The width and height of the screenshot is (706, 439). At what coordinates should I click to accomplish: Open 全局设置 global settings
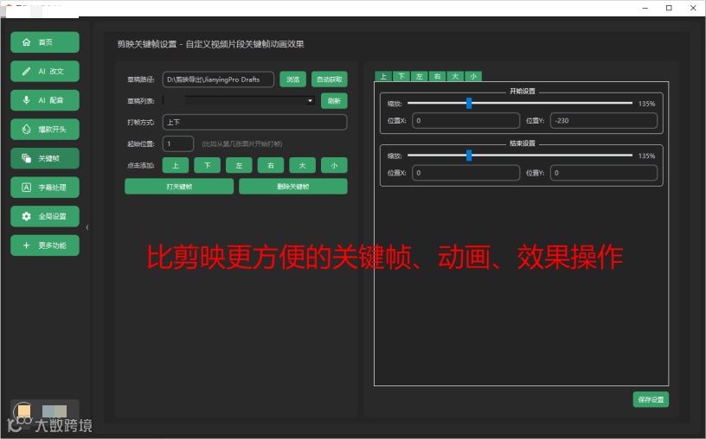point(45,216)
